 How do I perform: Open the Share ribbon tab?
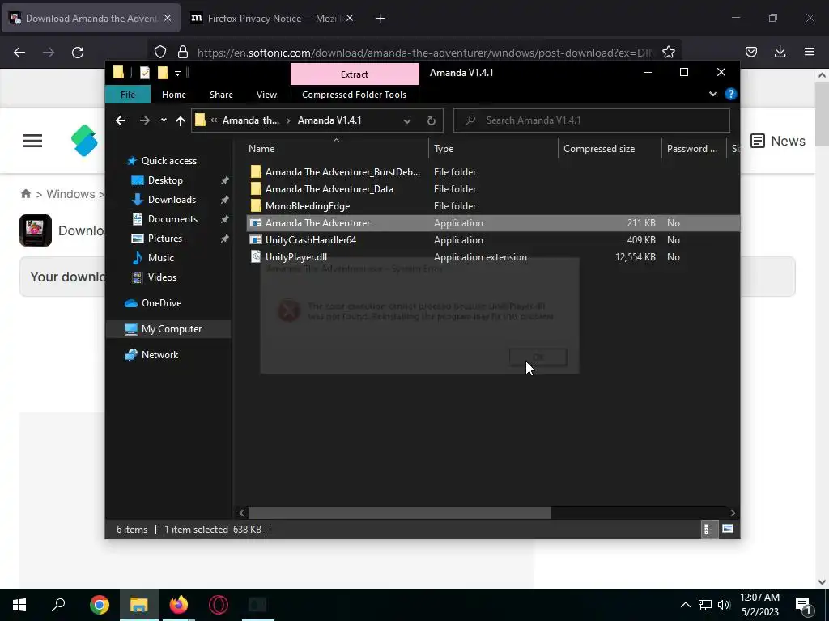[x=221, y=95]
